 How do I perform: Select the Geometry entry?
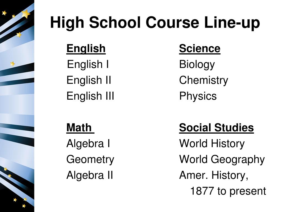(x=90, y=160)
